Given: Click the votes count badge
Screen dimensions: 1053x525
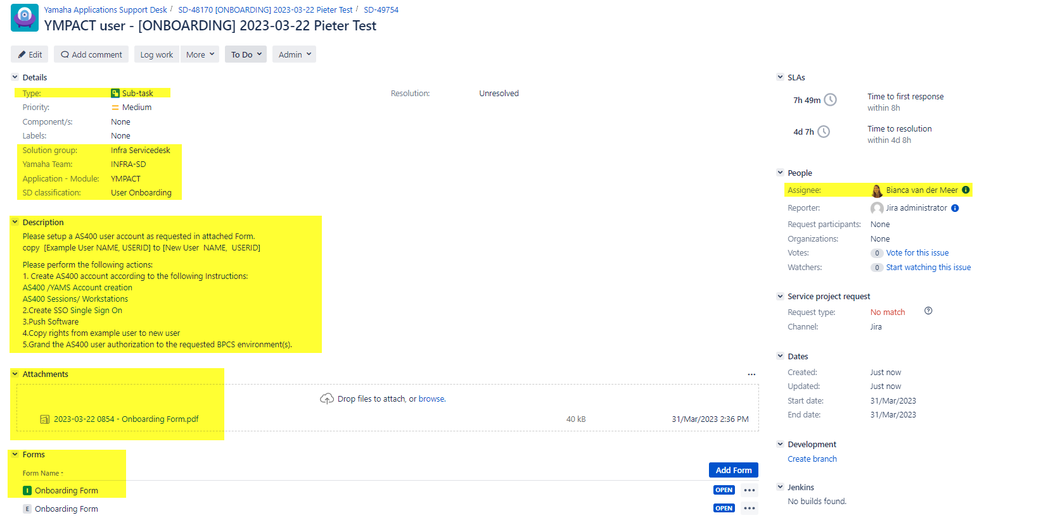Looking at the screenshot, I should tap(877, 253).
